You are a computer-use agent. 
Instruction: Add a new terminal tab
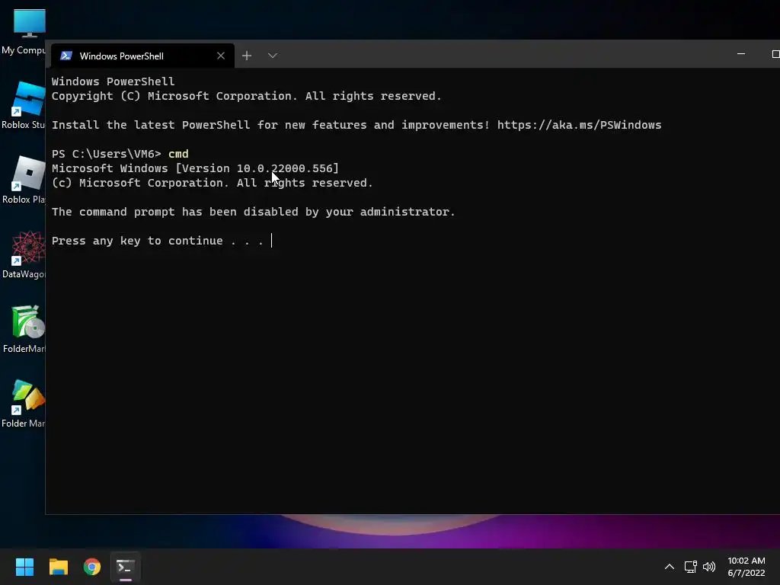(247, 56)
